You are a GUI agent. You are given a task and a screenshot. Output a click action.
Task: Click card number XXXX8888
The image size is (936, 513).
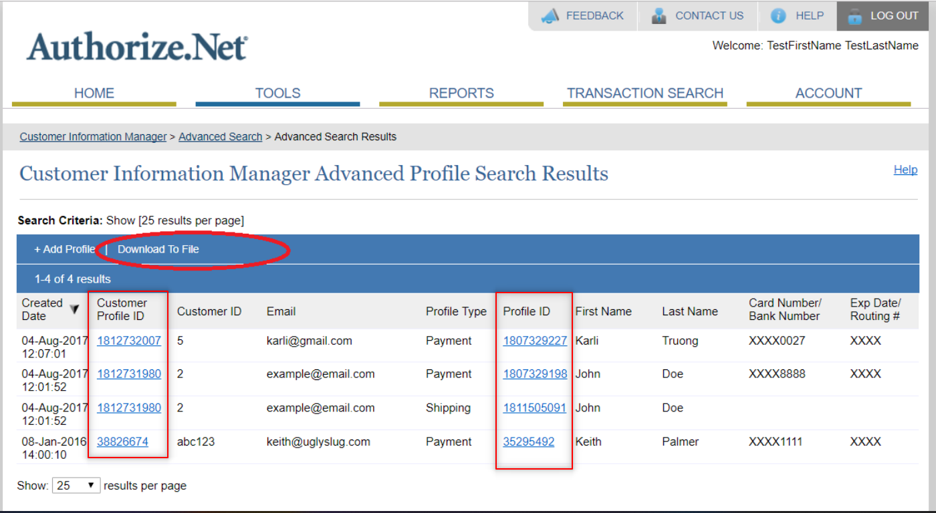[x=777, y=374]
